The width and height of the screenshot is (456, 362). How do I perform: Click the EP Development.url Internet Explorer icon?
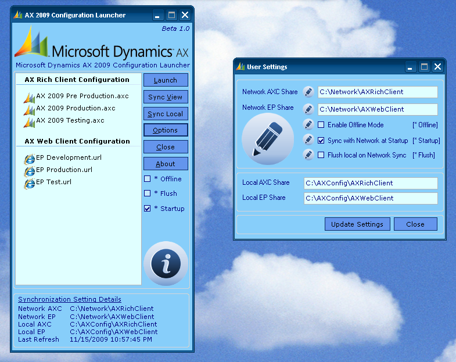point(30,159)
